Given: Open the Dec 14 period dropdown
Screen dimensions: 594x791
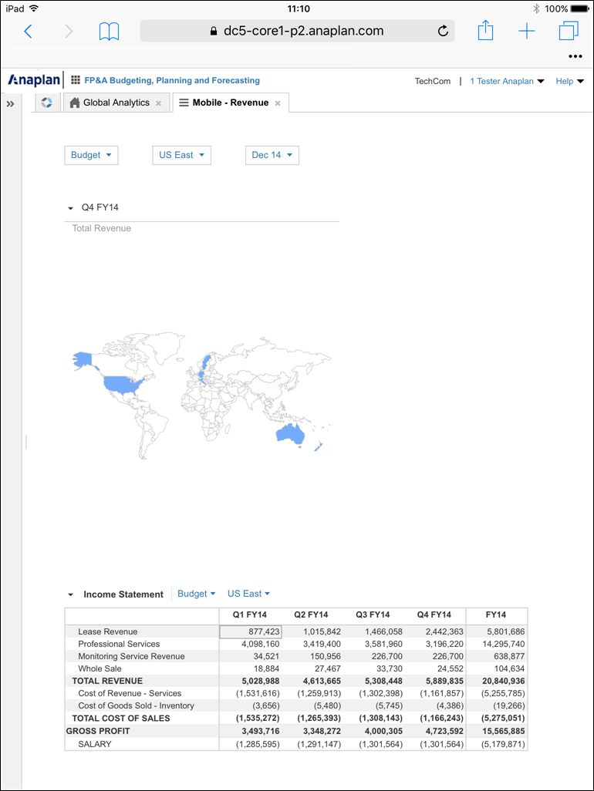Looking at the screenshot, I should tap(272, 155).
